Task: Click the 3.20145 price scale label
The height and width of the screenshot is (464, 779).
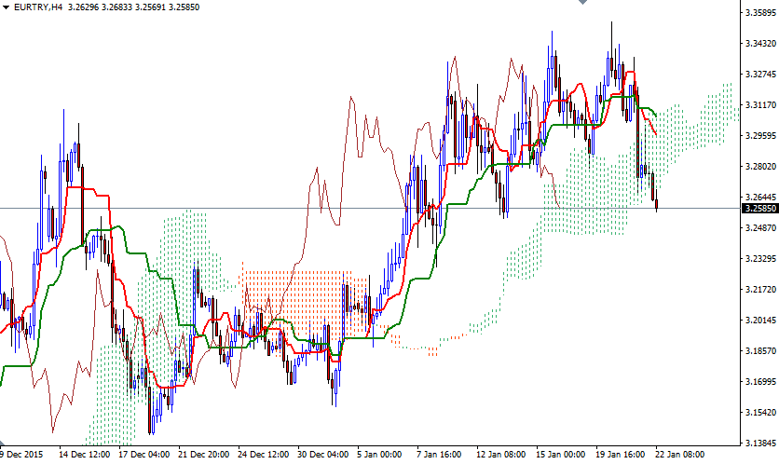Action: pyautogui.click(x=760, y=320)
